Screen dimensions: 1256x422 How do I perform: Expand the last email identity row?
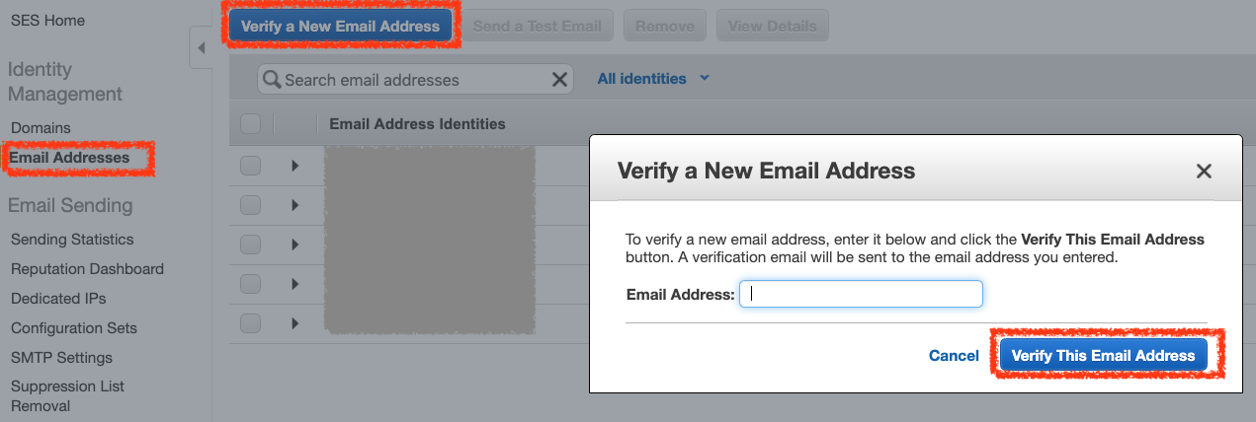294,323
